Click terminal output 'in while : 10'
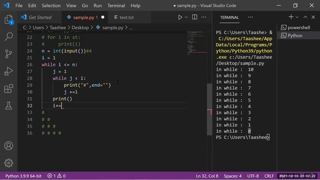This screenshot has width=320, height=180. [234, 69]
